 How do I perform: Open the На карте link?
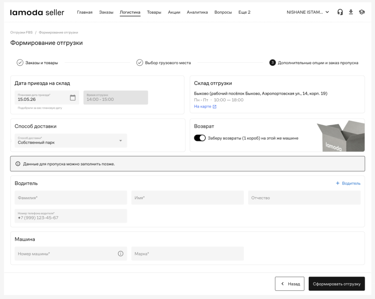203,106
